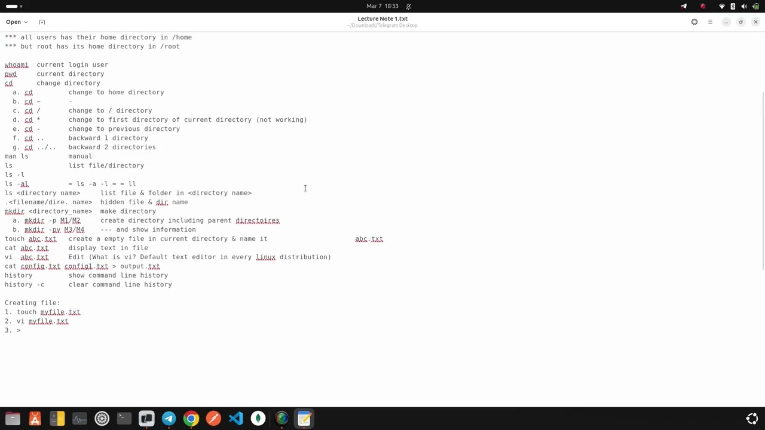Focus the Text Editor dock icon
Screen dimensions: 765x430
tap(304, 419)
